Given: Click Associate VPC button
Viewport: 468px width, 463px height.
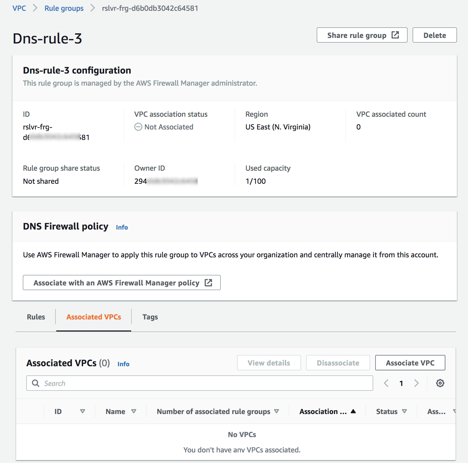Looking at the screenshot, I should click(x=410, y=363).
